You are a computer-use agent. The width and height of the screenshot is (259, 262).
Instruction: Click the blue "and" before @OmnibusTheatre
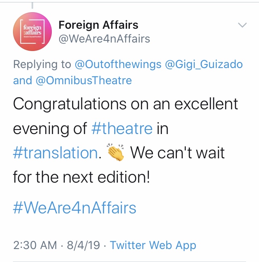click(23, 81)
